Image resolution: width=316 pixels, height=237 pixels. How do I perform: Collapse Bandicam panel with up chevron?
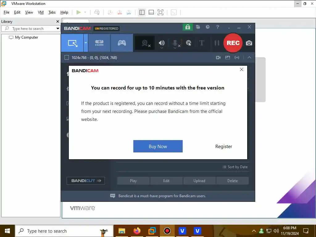click(249, 58)
